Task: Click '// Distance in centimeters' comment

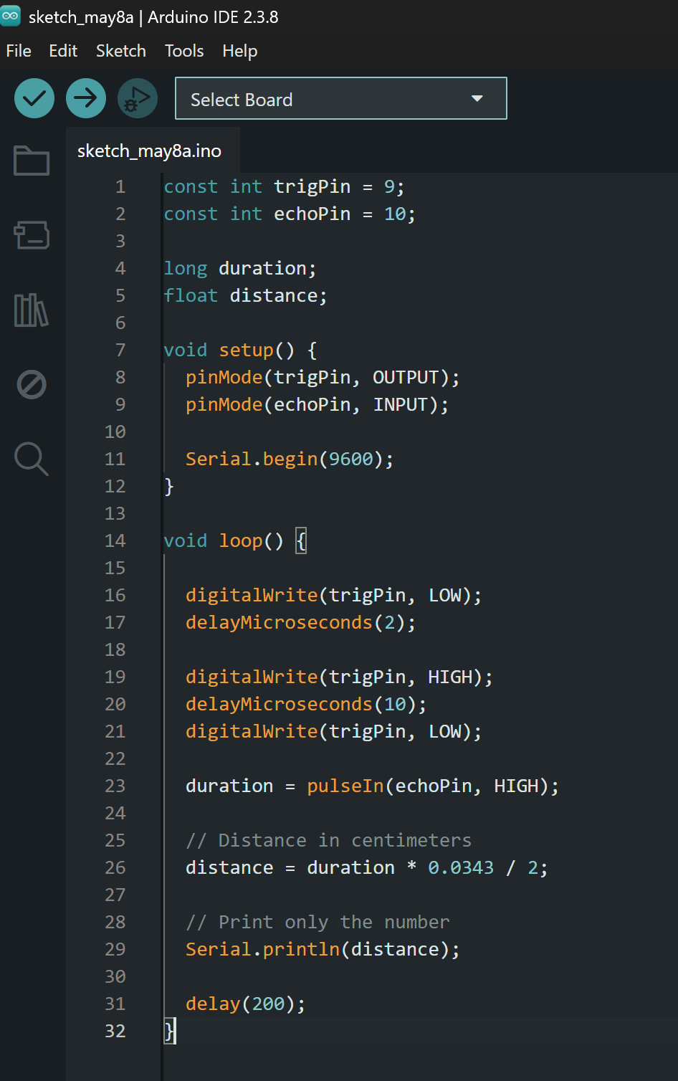Action: coord(328,841)
